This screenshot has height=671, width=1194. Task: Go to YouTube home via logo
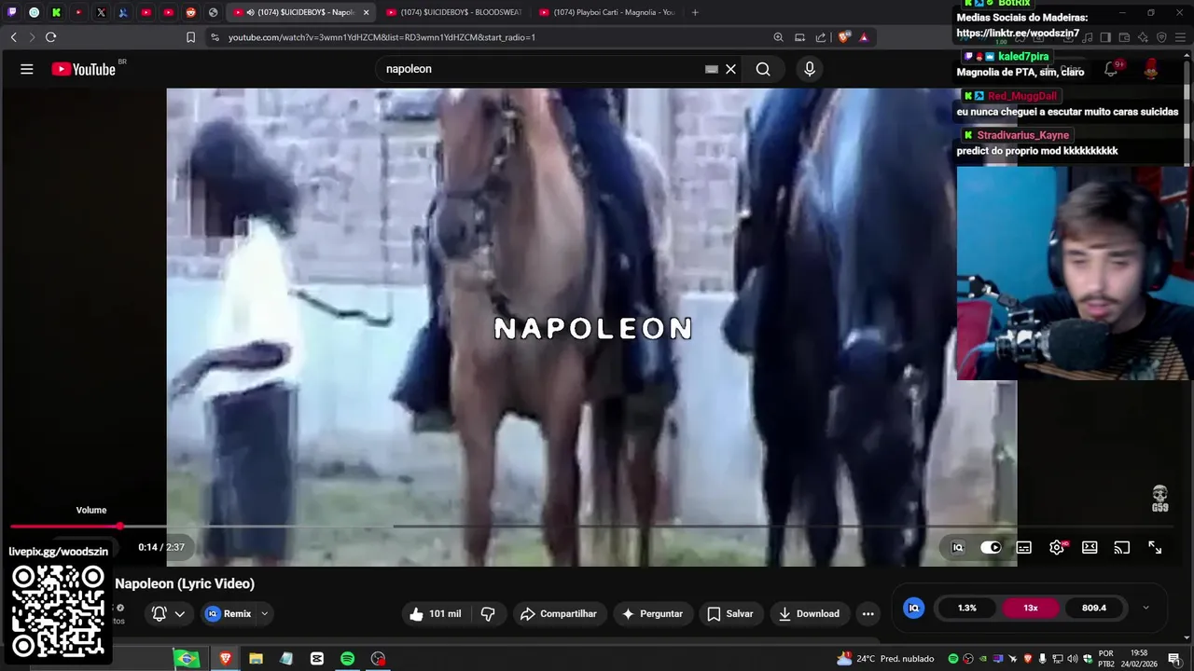tap(84, 69)
